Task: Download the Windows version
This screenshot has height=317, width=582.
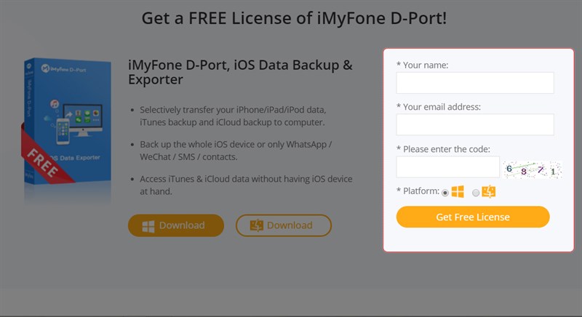Action: (x=176, y=225)
